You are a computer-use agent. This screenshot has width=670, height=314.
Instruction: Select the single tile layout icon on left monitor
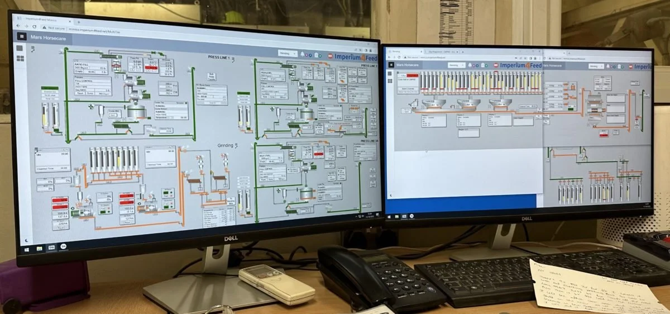point(20,48)
